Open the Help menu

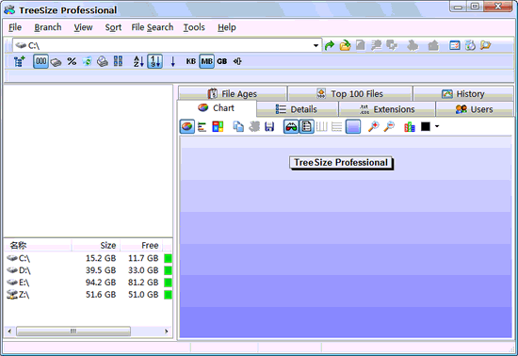pos(227,27)
